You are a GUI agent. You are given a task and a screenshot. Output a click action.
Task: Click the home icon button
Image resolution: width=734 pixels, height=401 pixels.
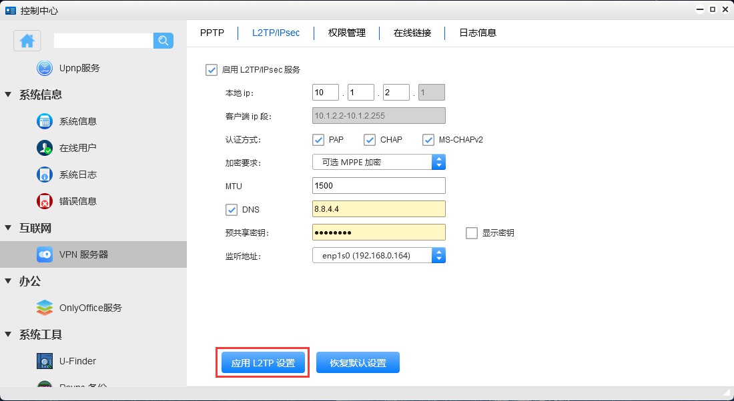[x=27, y=41]
